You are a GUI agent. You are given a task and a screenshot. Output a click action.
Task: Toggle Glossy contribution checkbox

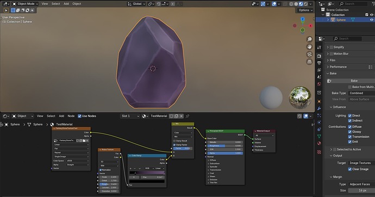350,132
